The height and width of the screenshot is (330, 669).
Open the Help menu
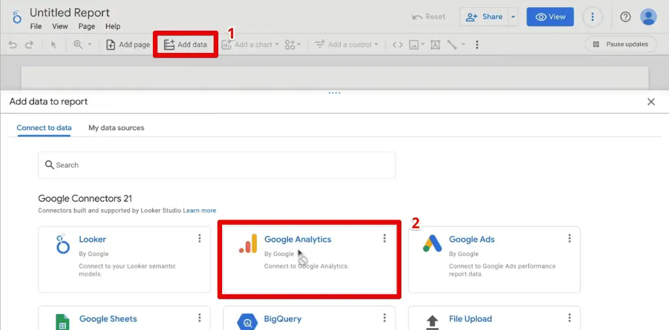[x=112, y=27]
